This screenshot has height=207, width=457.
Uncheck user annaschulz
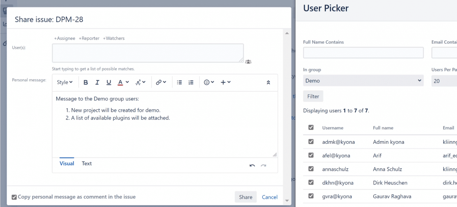pos(311,169)
